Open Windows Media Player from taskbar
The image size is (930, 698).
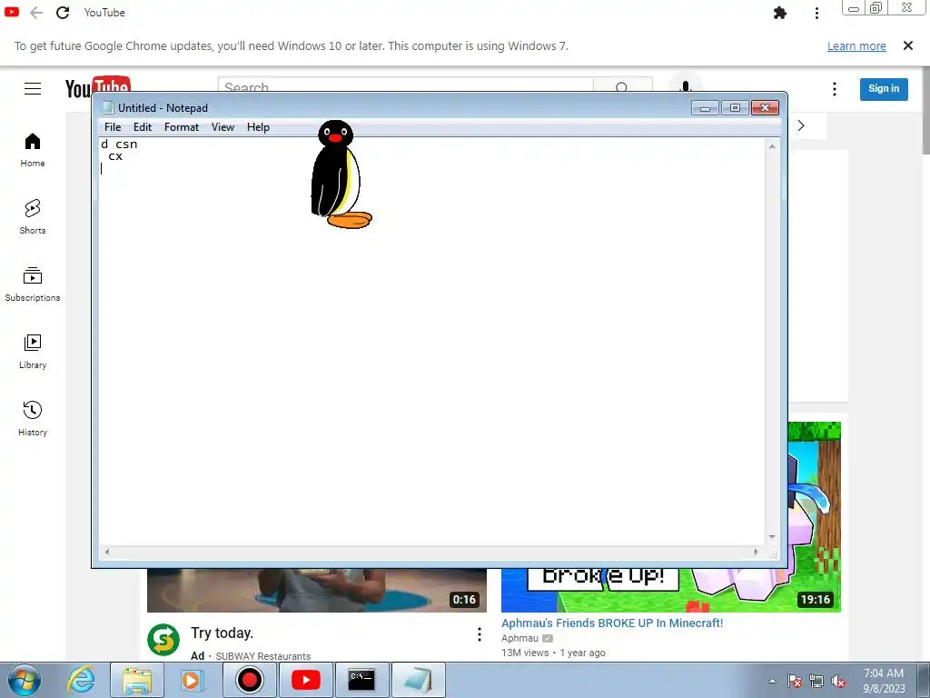click(x=193, y=680)
